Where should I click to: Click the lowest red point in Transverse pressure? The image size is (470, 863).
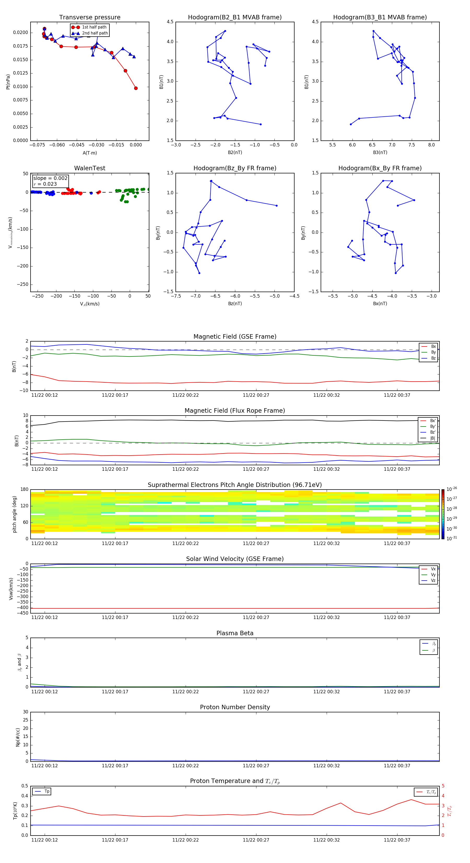coord(136,88)
